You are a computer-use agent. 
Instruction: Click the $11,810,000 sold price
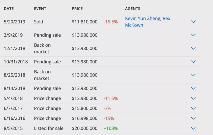coord(85,22)
